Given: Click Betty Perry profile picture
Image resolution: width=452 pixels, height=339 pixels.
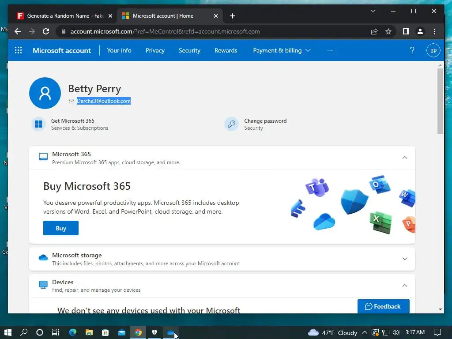Looking at the screenshot, I should (x=45, y=93).
